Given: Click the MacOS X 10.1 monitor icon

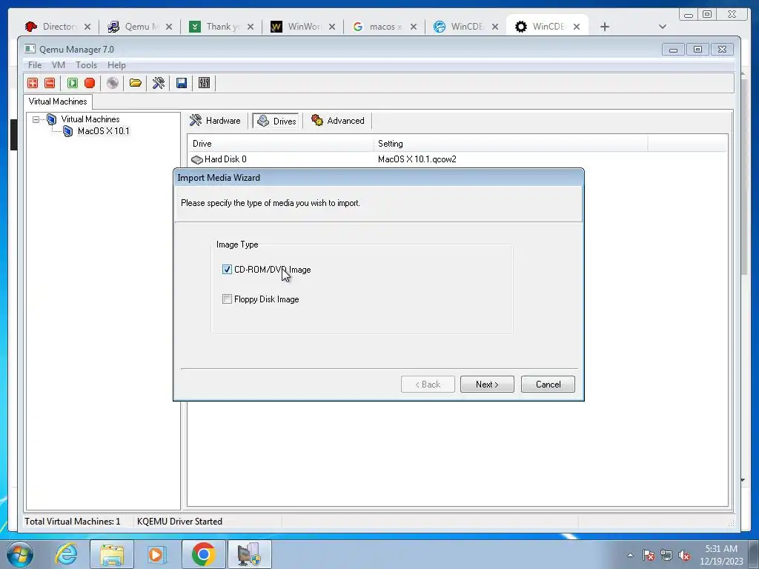Looking at the screenshot, I should click(x=68, y=131).
